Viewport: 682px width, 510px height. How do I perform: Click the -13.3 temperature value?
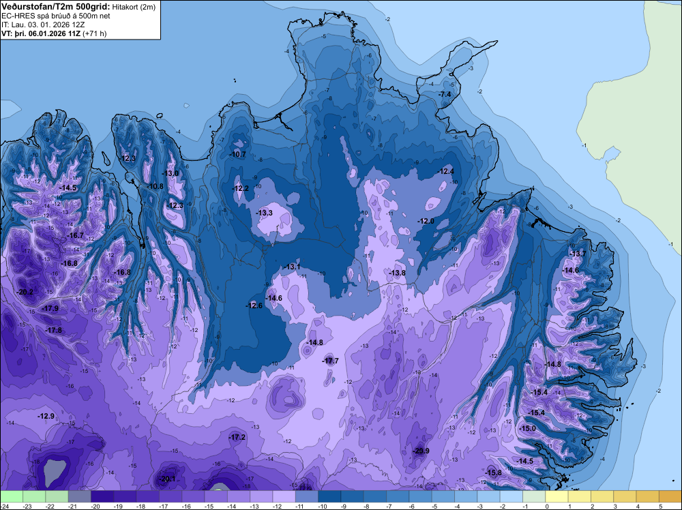click(265, 213)
